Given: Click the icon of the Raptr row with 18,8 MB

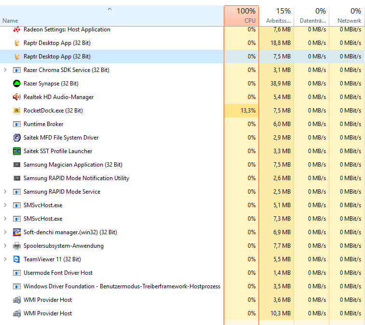Looking at the screenshot, I should click(x=17, y=43).
